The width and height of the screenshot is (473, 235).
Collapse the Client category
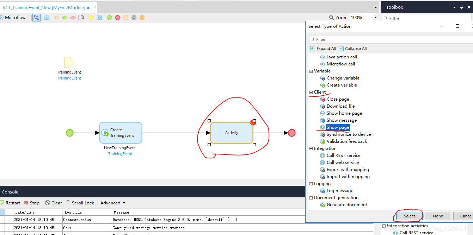pos(311,92)
